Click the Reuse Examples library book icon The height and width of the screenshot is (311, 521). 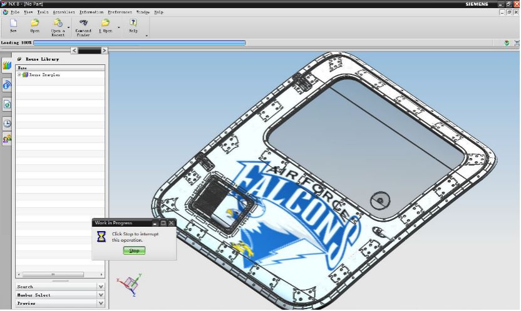coord(25,75)
